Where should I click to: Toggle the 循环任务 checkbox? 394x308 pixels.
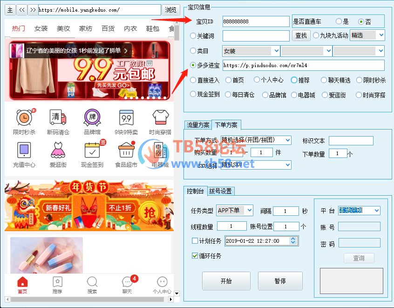point(195,256)
